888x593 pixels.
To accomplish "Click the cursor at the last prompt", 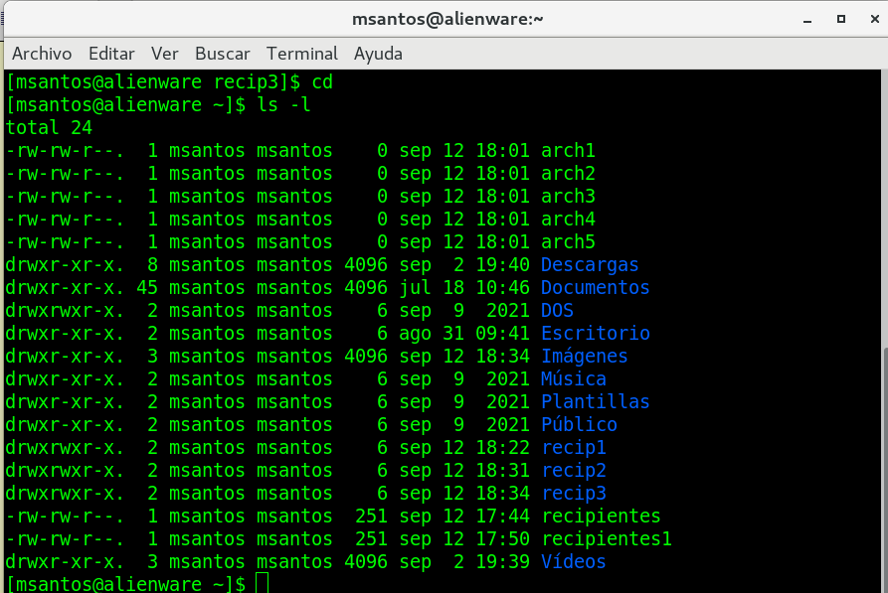I will point(262,584).
